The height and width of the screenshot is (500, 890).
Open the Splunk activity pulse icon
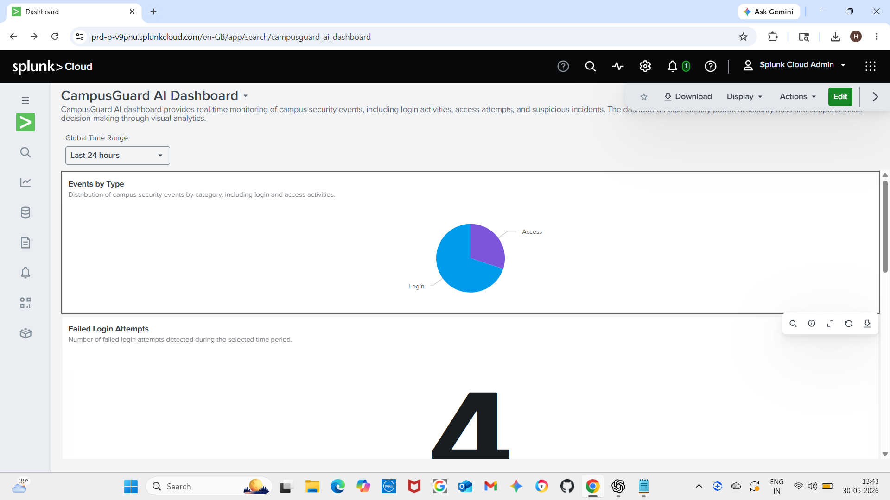[618, 66]
